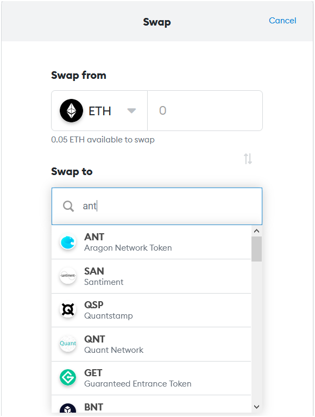Click the token search field containing ant
The height and width of the screenshot is (417, 315).
[157, 206]
